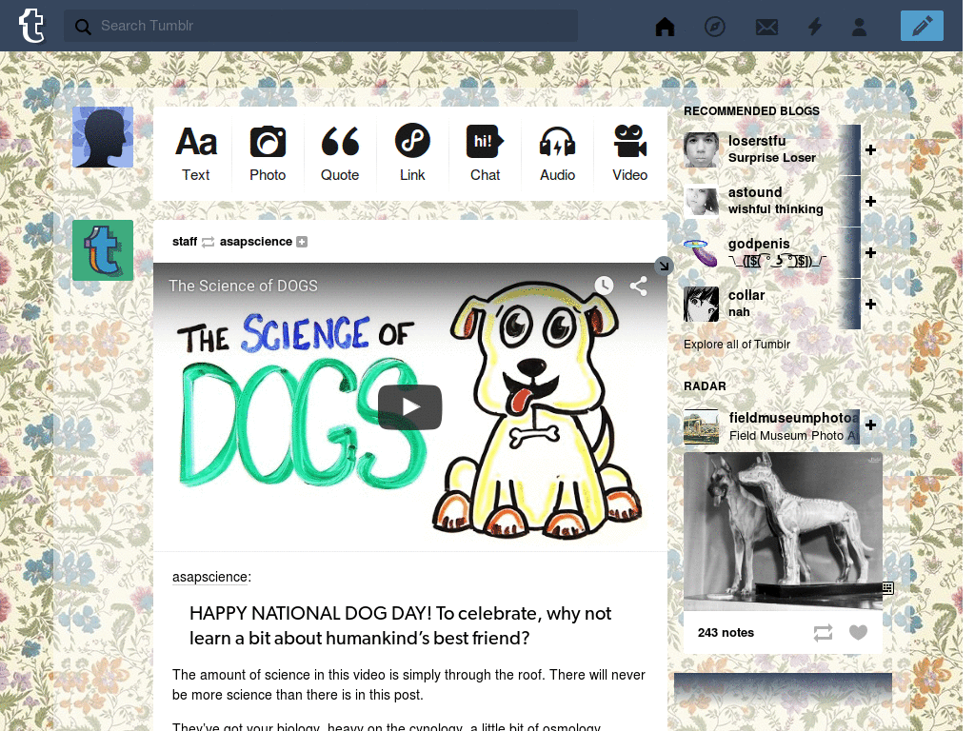
Task: Like the radar post with heart
Action: click(858, 632)
